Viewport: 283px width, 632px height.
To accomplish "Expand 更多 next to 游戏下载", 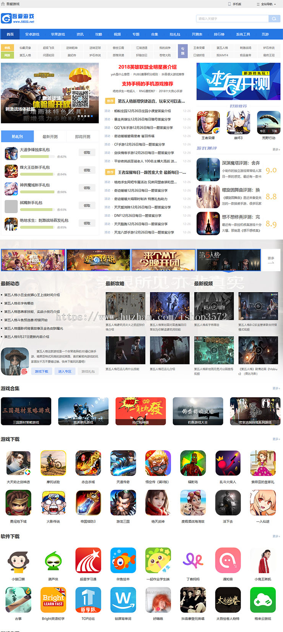I will click(x=276, y=439).
